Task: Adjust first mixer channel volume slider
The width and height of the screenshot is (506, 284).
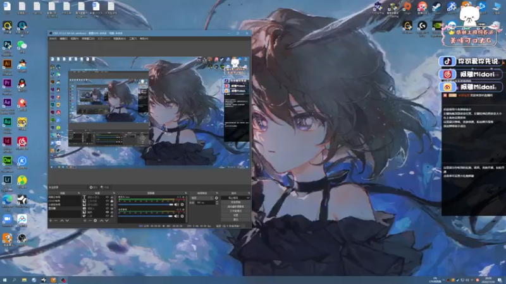Action: [145, 204]
